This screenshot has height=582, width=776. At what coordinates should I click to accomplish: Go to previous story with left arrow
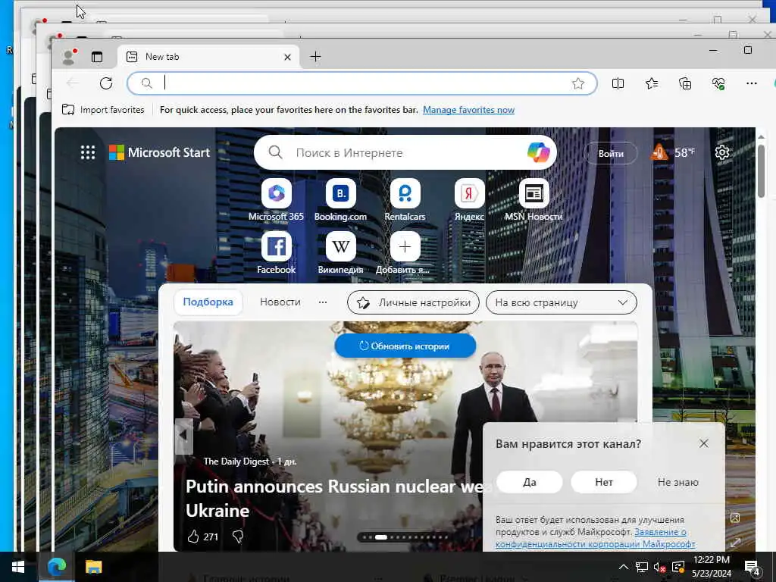tap(183, 436)
